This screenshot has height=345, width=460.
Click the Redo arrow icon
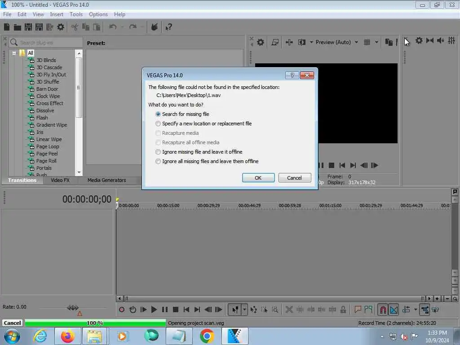coord(133,27)
